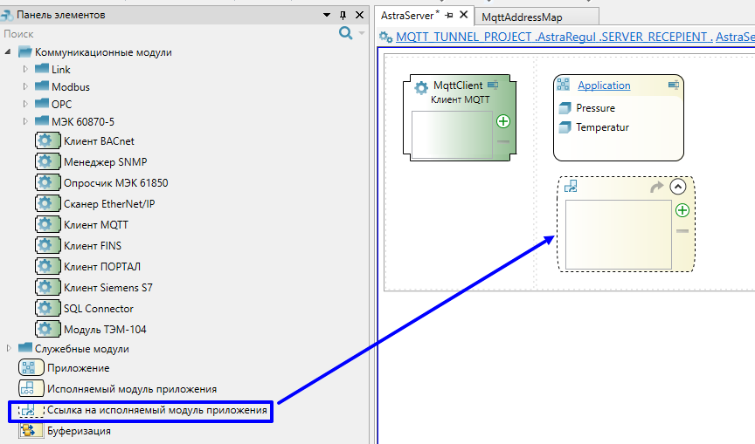Click green plus button on MqttClient block
This screenshot has height=444, width=755.
[x=503, y=121]
